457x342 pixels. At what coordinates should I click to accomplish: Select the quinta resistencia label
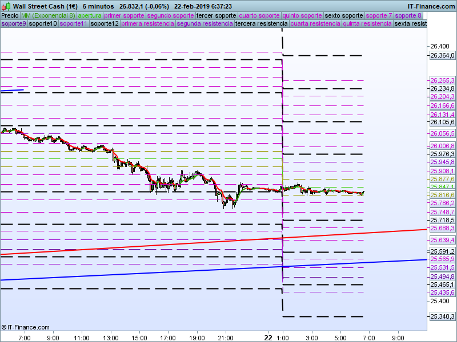(x=367, y=23)
